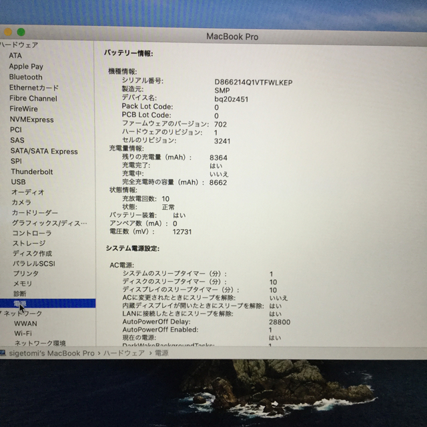The height and width of the screenshot is (427, 427).
Task: Choose the メモリ sidebar item
Action: point(23,284)
